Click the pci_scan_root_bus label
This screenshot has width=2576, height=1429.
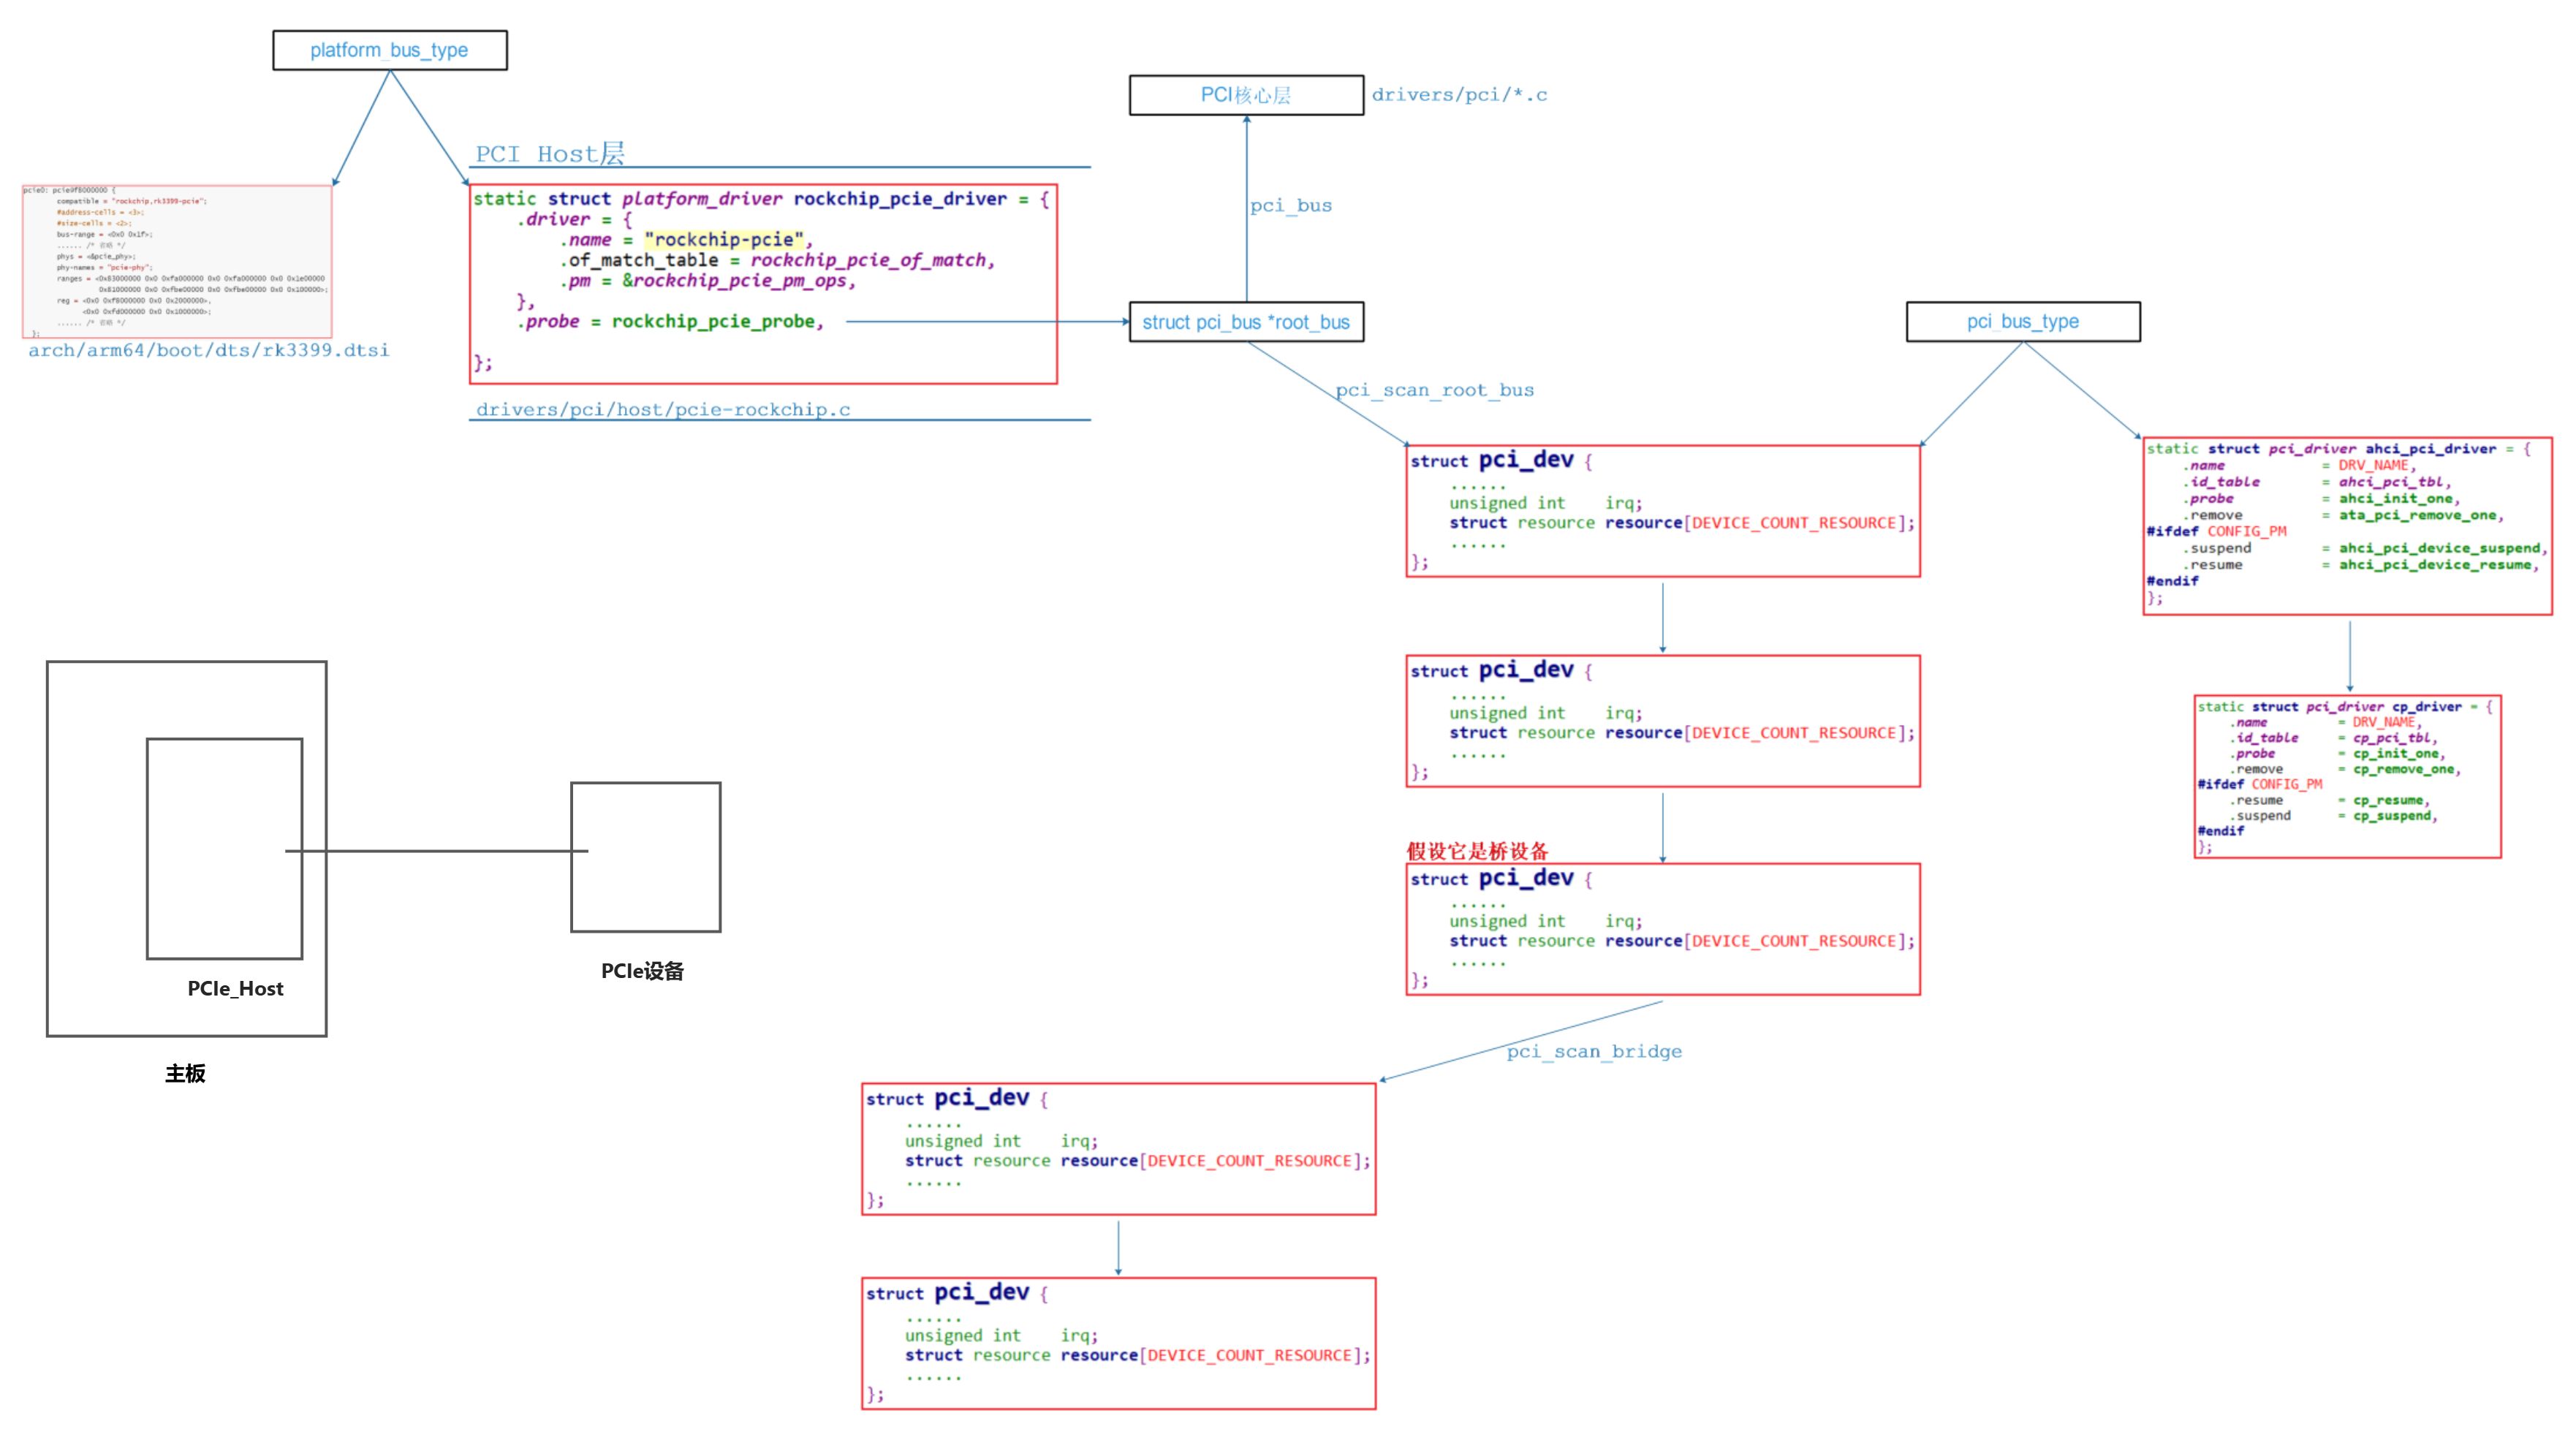coord(1435,390)
